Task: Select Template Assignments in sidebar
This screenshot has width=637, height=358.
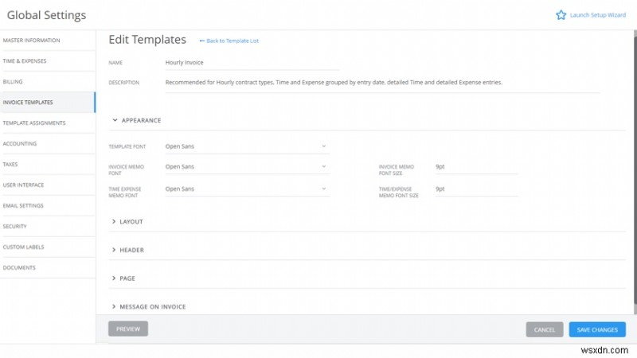Action: pyautogui.click(x=34, y=123)
